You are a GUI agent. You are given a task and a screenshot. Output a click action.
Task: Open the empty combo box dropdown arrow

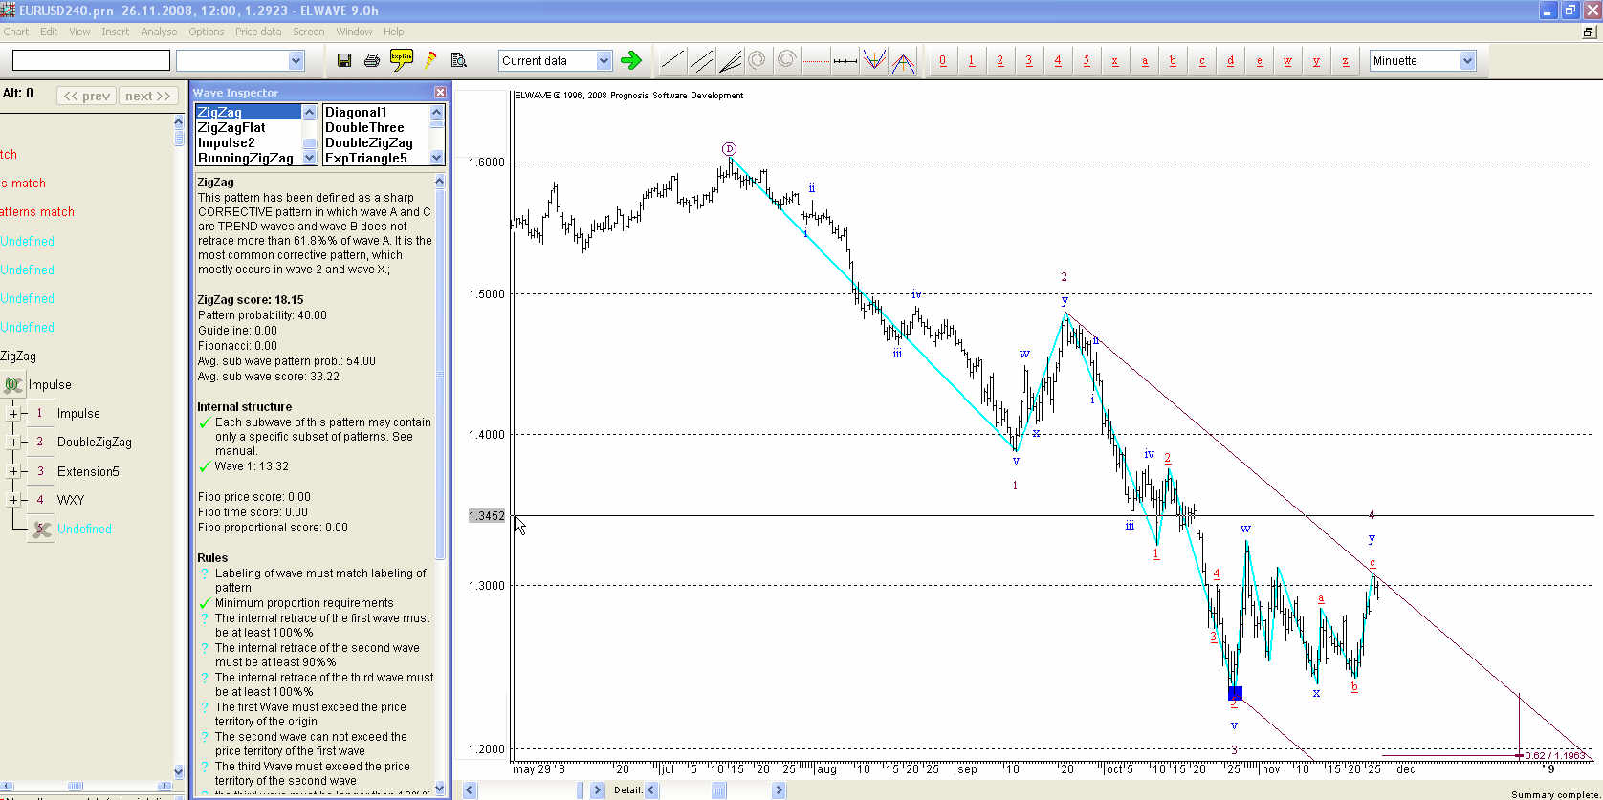coord(296,61)
